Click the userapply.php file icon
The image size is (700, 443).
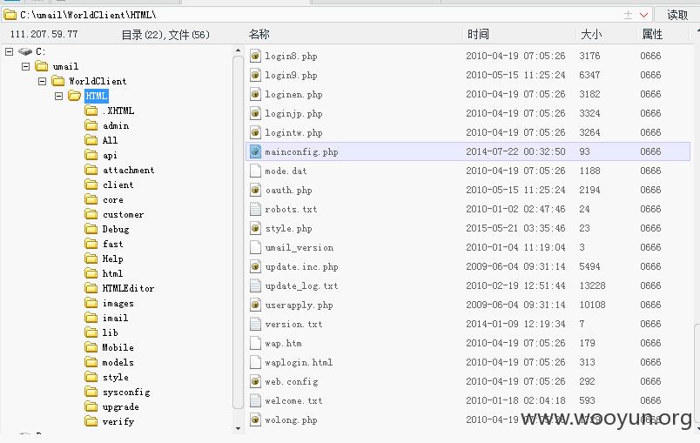pyautogui.click(x=255, y=305)
